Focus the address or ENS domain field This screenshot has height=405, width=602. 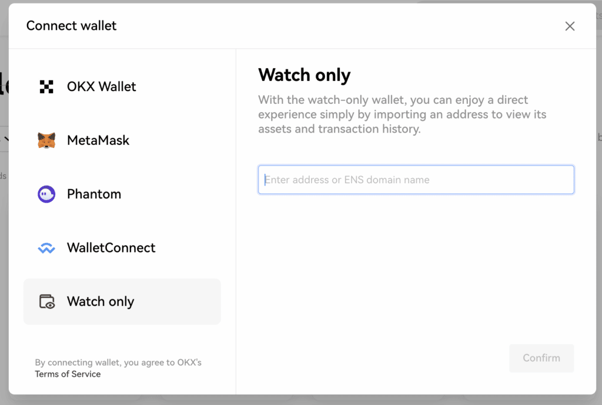click(416, 180)
